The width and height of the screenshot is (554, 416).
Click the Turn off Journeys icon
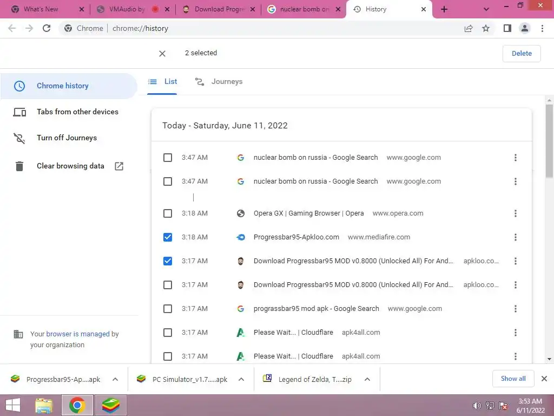point(19,138)
